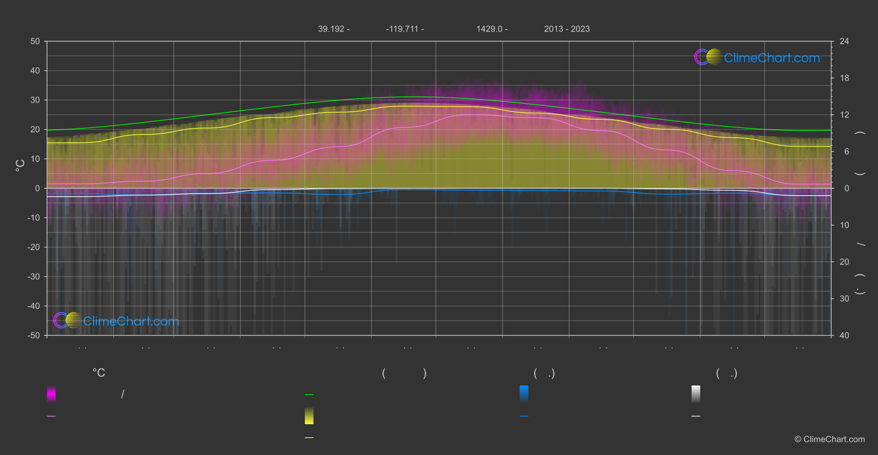The width and height of the screenshot is (878, 455).
Task: Open the © ClimeChart.com copyright link
Action: 829,439
